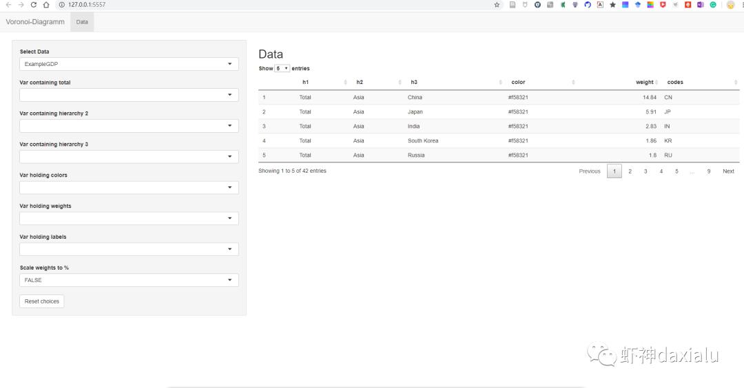Change the Show entries count selector
Viewport: 744px width, 388px height.
282,68
